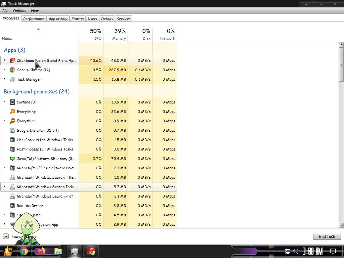Click the network tray icon
Screen dimensions: 344x258
pyautogui.click(x=288, y=251)
